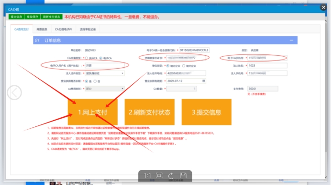
Task: Show image at 1:1 actual size
Action: (x=147, y=175)
